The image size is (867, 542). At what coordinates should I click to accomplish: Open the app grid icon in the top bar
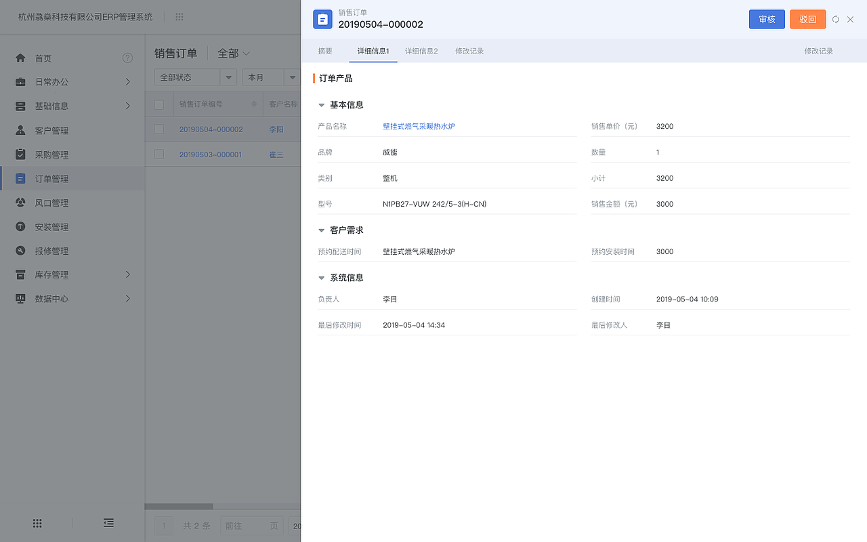coord(179,16)
